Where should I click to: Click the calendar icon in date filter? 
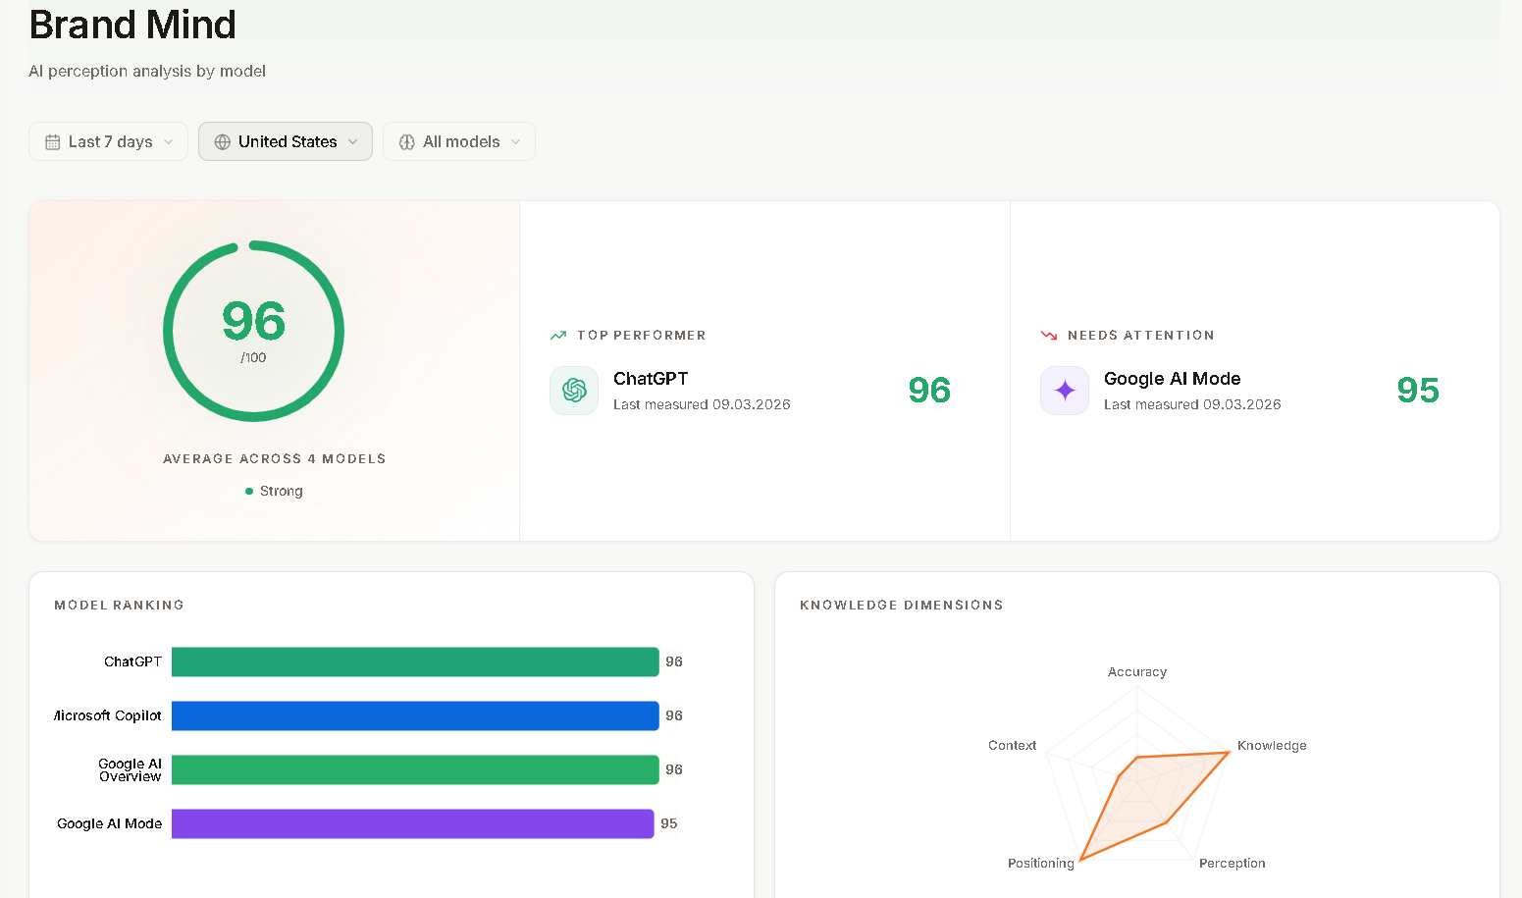(x=53, y=142)
